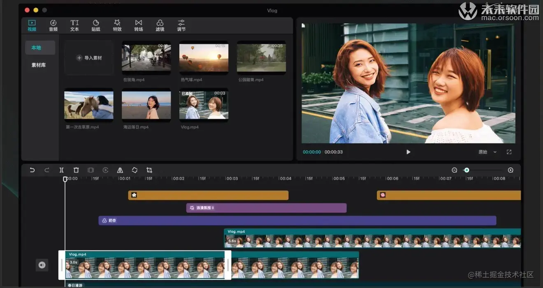Screen dimensions: 543x288
Task: Undo the last edit
Action: (32, 170)
